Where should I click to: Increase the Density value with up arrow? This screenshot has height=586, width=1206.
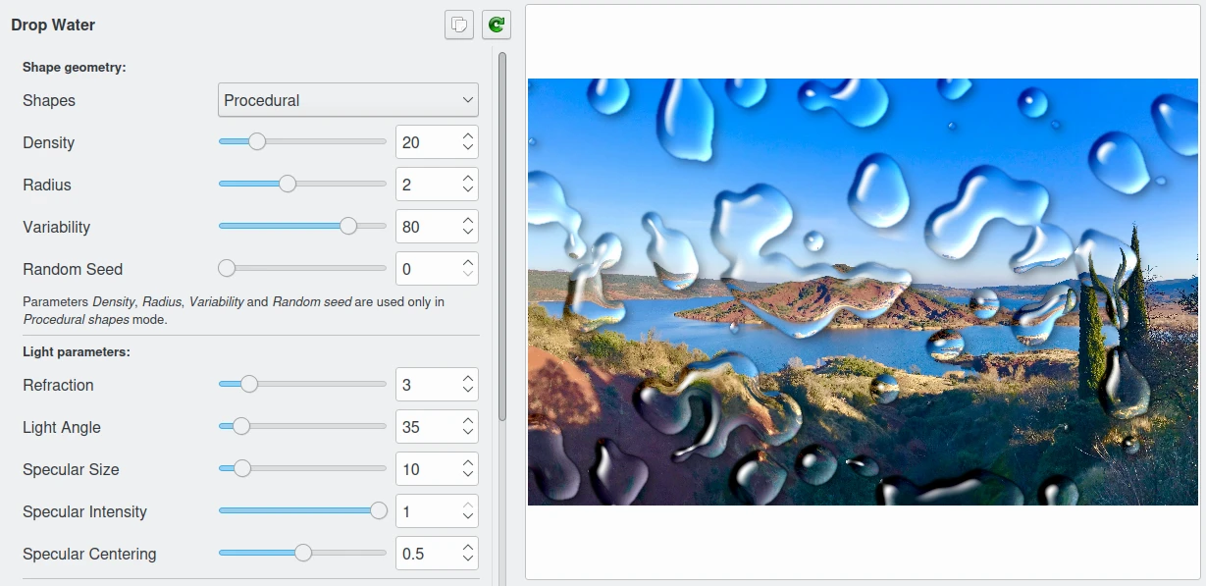468,136
